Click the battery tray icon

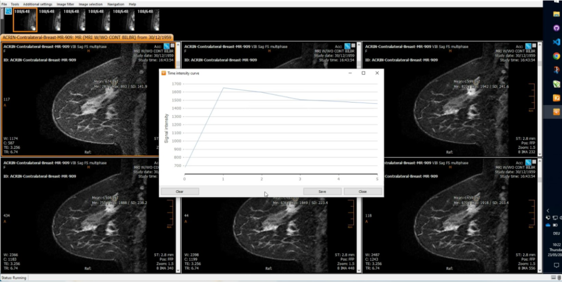pyautogui.click(x=555, y=225)
